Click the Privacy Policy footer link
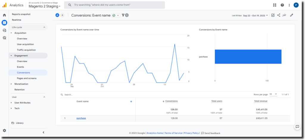The image size is (305, 140). pos(191,133)
